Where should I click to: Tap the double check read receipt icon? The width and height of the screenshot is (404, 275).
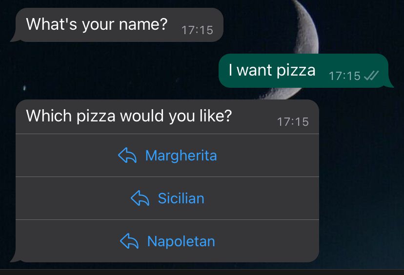tap(371, 76)
